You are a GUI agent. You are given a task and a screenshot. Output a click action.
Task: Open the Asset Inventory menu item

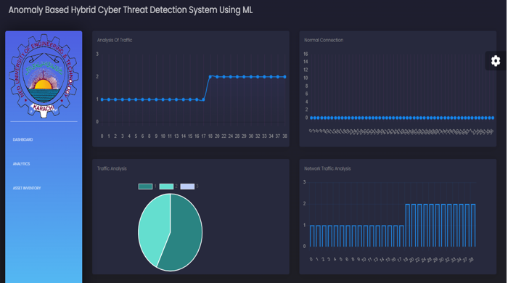27,188
